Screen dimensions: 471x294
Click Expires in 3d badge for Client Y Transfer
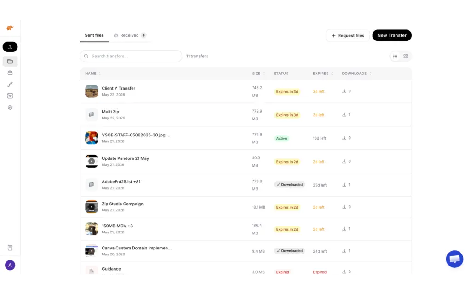point(287,91)
